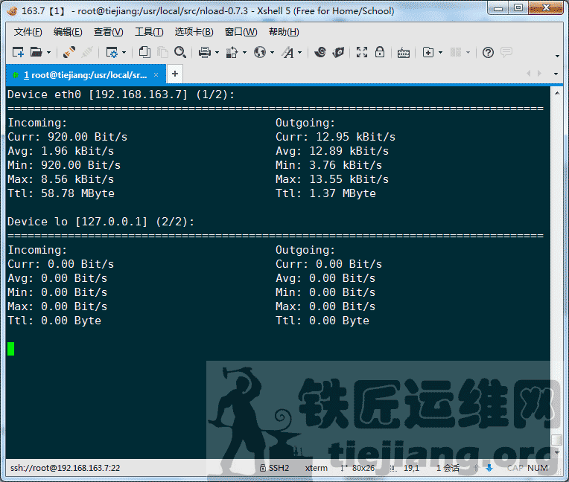Click the Xagent key icon
This screenshot has width=569, height=482.
tap(338, 52)
